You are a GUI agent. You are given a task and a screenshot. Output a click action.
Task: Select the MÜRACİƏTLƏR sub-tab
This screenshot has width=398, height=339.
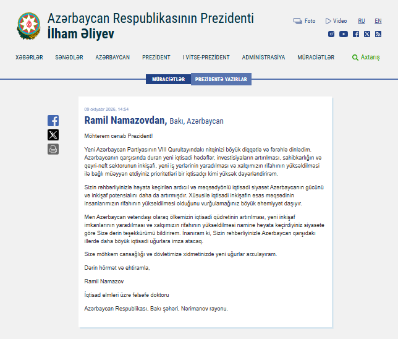pyautogui.click(x=168, y=79)
